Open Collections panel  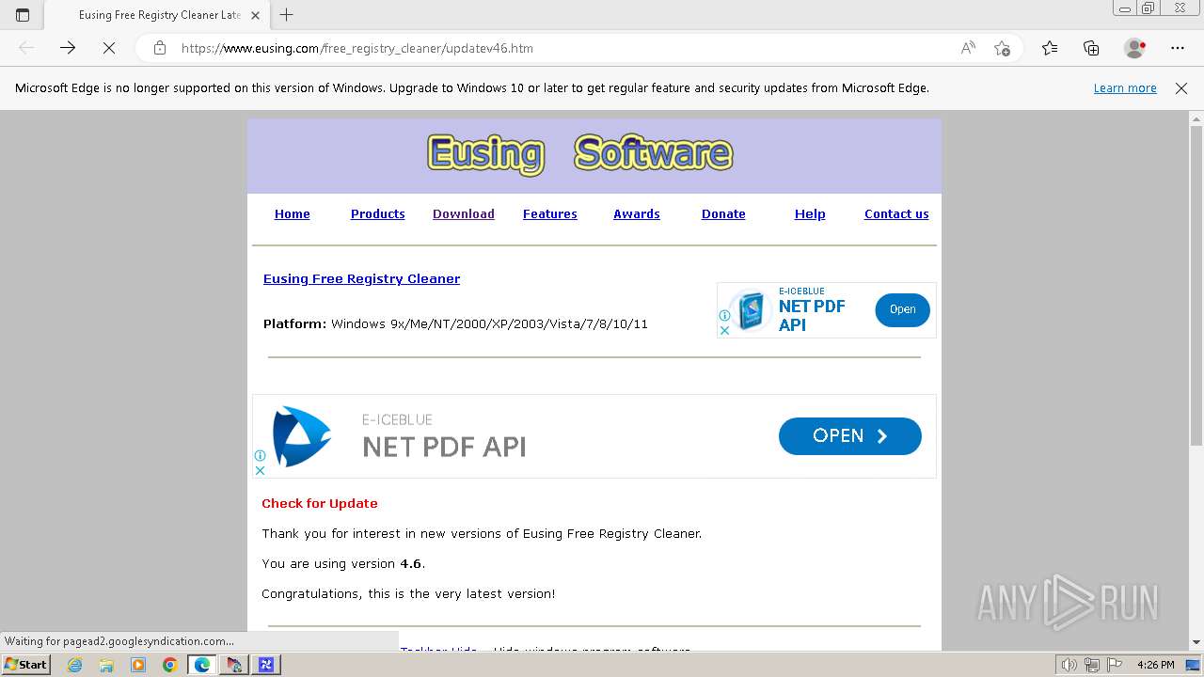coord(1091,48)
